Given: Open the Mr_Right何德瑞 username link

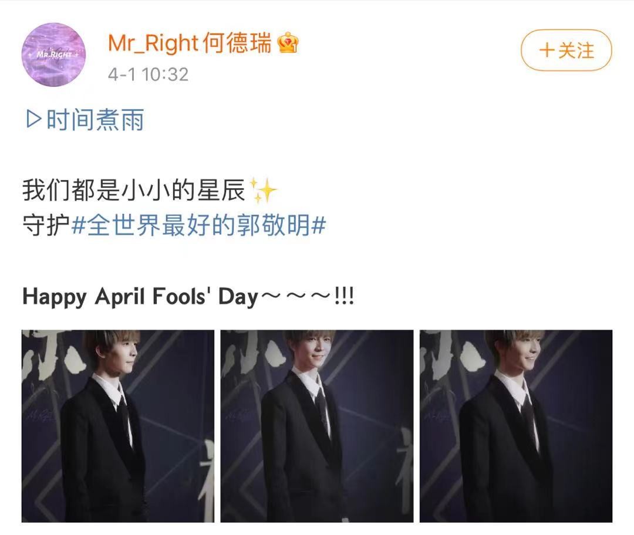Looking at the screenshot, I should [190, 42].
